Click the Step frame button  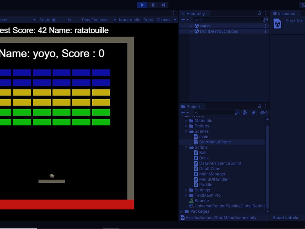(163, 5)
